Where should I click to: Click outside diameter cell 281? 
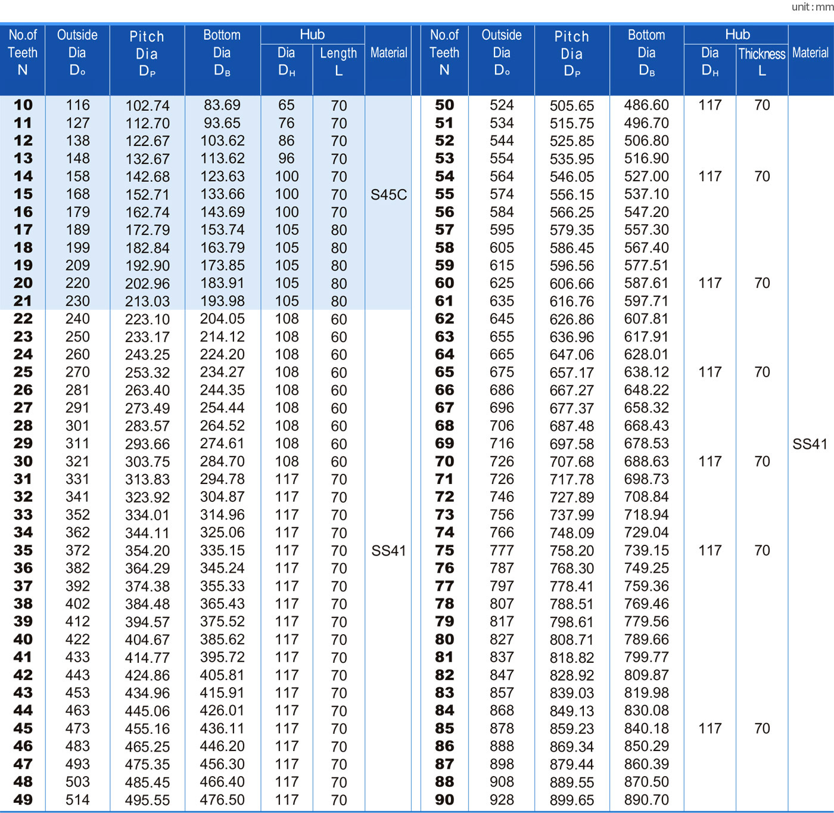(77, 390)
